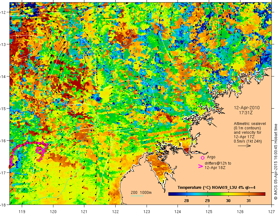Click the 'Argo' legend label
278x214 pixels.
tap(211, 157)
